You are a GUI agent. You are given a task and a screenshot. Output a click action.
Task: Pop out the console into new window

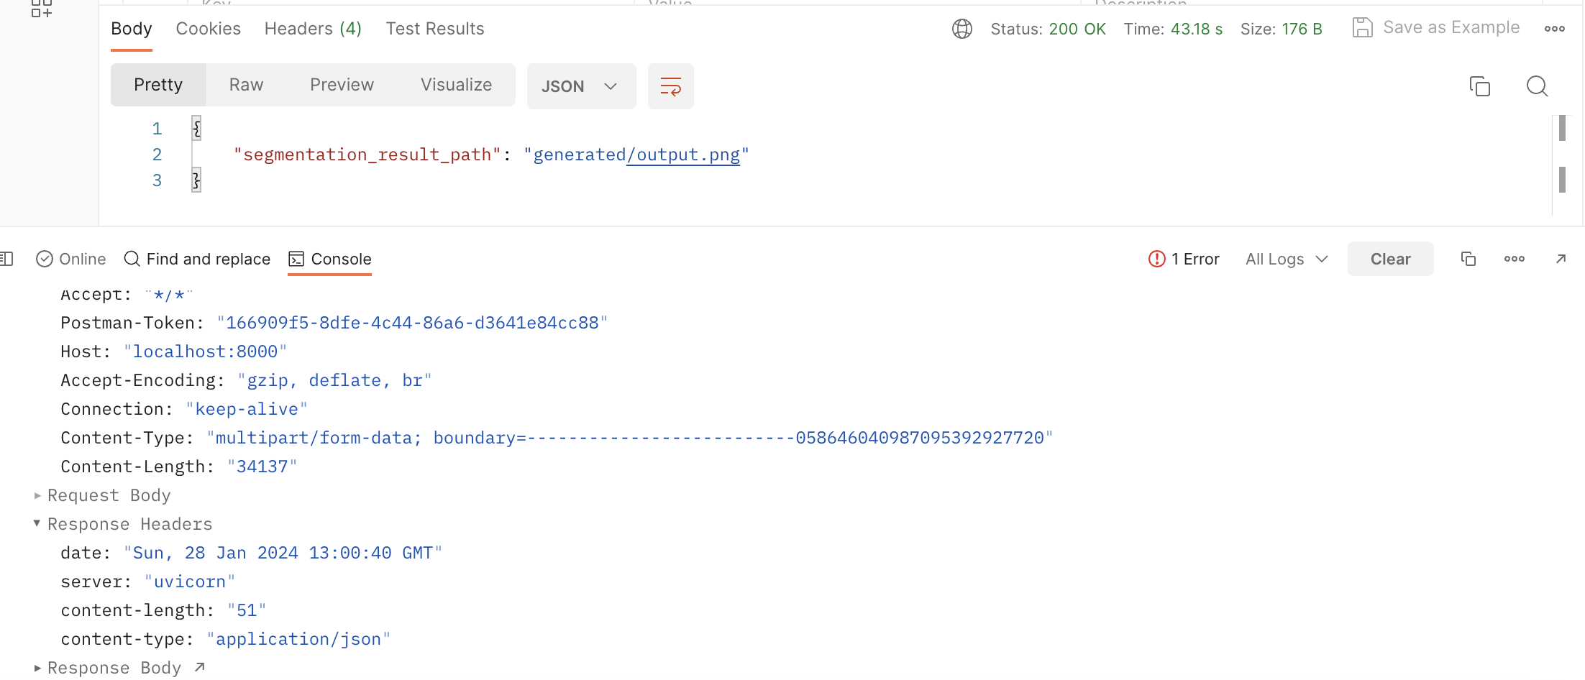pos(1561,259)
